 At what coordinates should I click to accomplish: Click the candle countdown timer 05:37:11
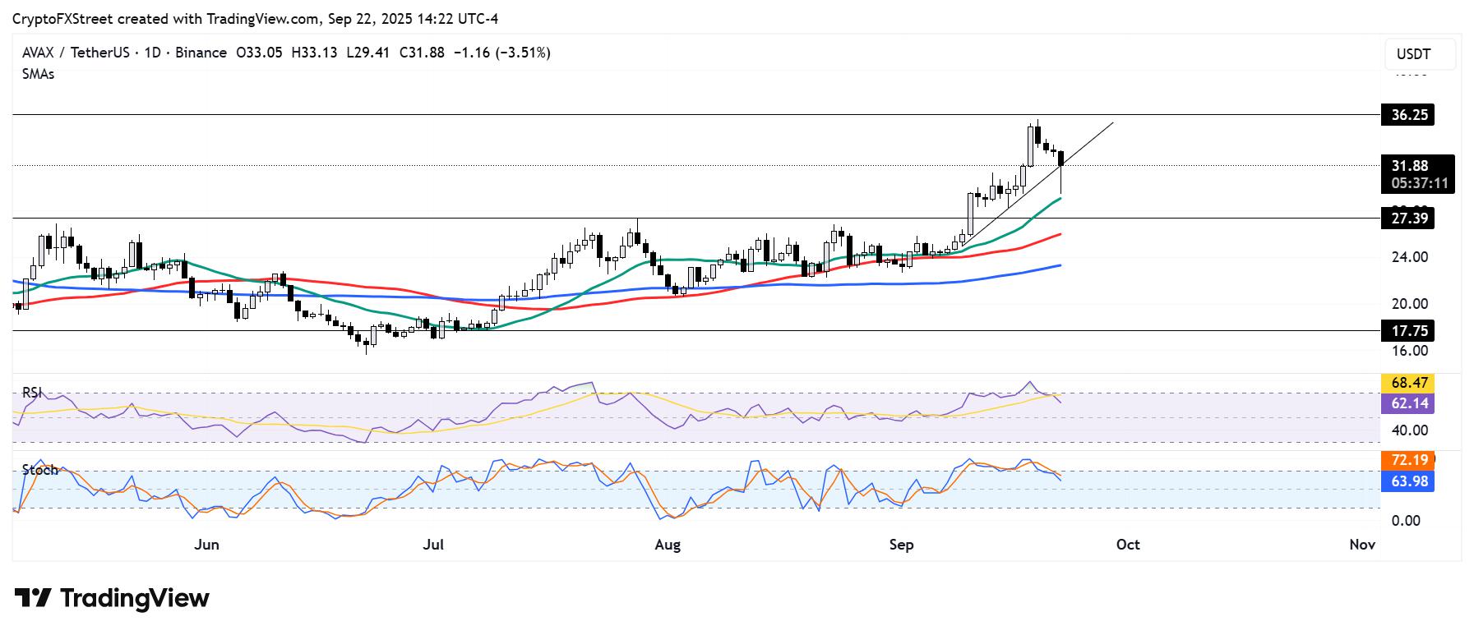(1419, 184)
